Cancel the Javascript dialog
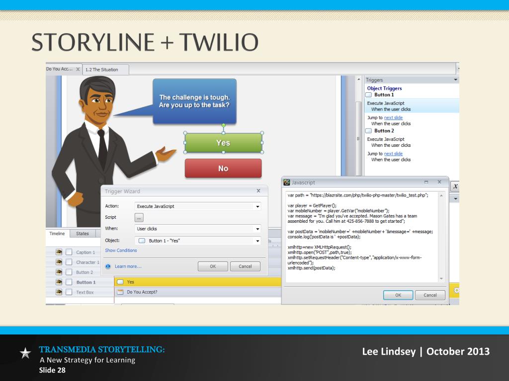 tap(430, 295)
